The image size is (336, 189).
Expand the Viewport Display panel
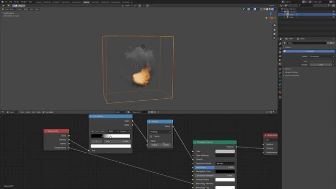click(291, 72)
